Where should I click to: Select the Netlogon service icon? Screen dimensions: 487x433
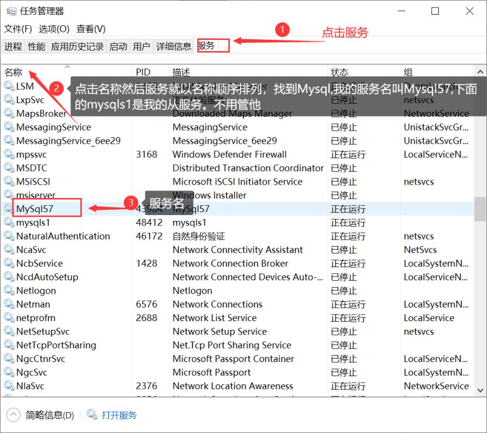(8, 291)
